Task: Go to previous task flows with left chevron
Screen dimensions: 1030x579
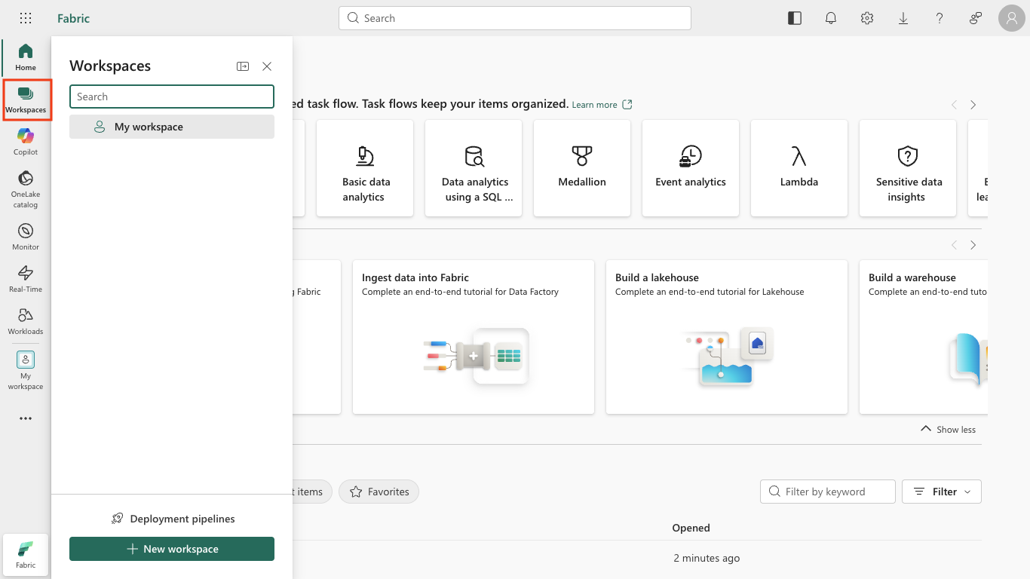Action: click(x=954, y=105)
